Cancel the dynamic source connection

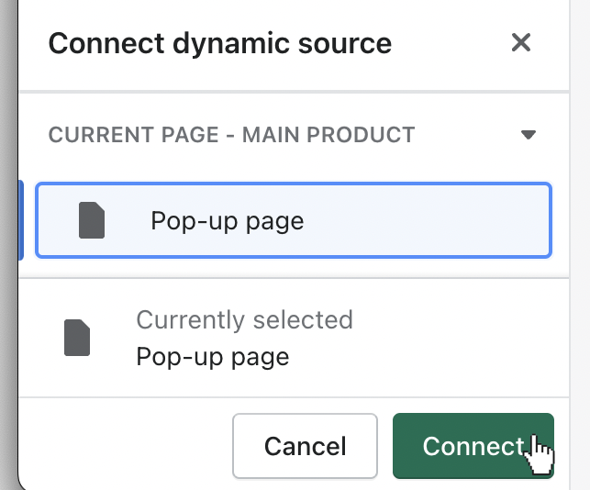[x=306, y=446]
